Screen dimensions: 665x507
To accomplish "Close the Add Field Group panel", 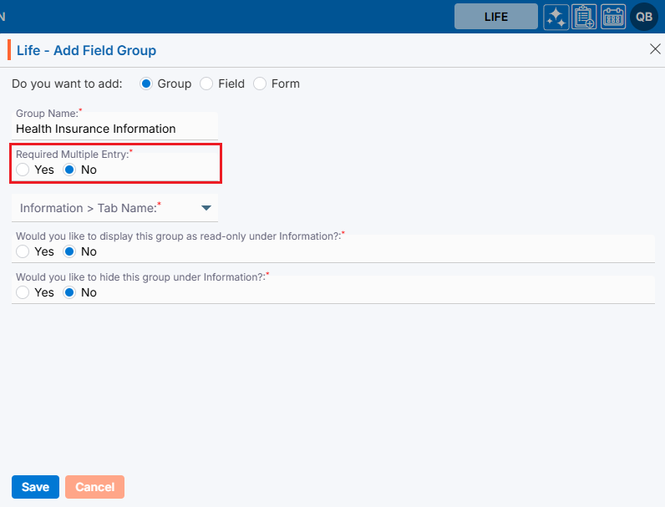I will click(655, 49).
